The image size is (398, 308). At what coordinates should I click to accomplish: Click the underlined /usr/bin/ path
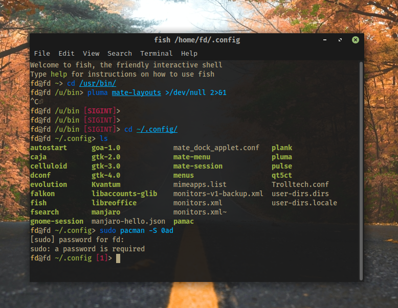coord(98,83)
